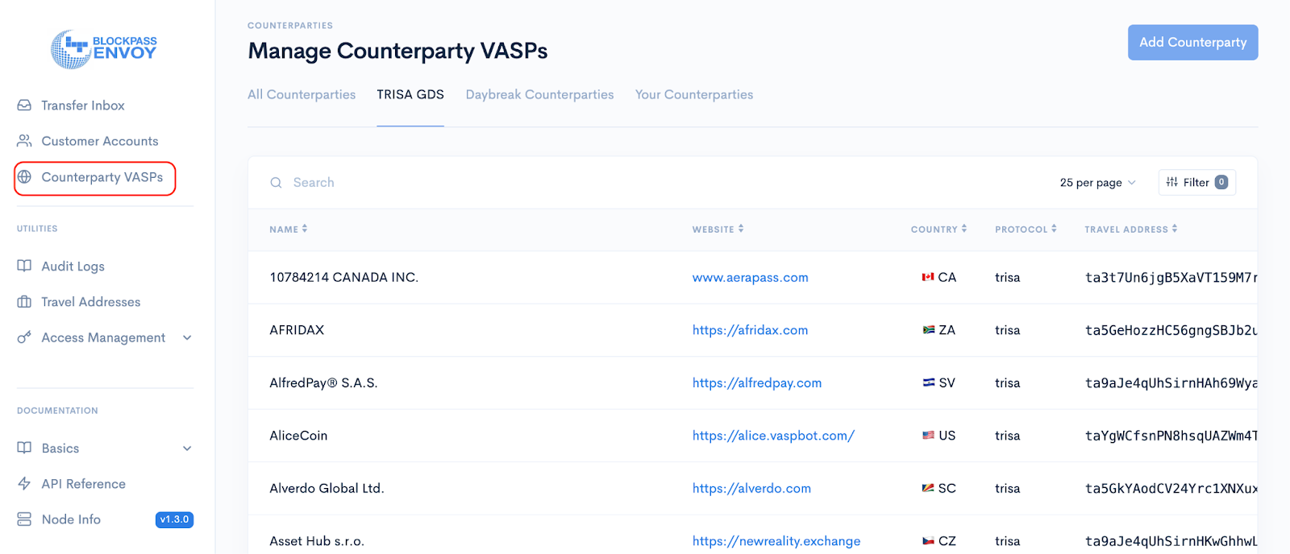Image resolution: width=1290 pixels, height=554 pixels.
Task: Expand the Basics documentation section
Action: [187, 449]
